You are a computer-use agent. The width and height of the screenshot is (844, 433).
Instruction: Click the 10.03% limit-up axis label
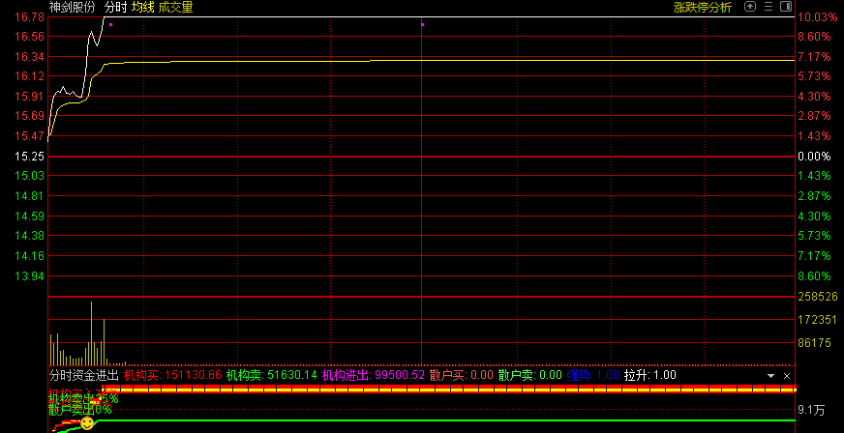tap(815, 17)
